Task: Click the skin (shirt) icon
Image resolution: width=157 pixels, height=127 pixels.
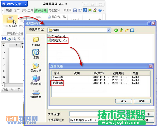Action: (x=80, y=10)
